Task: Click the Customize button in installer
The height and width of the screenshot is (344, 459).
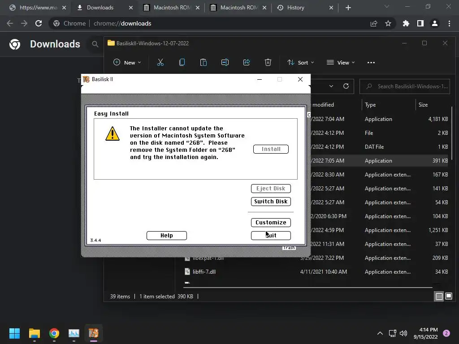Action: pos(271,223)
